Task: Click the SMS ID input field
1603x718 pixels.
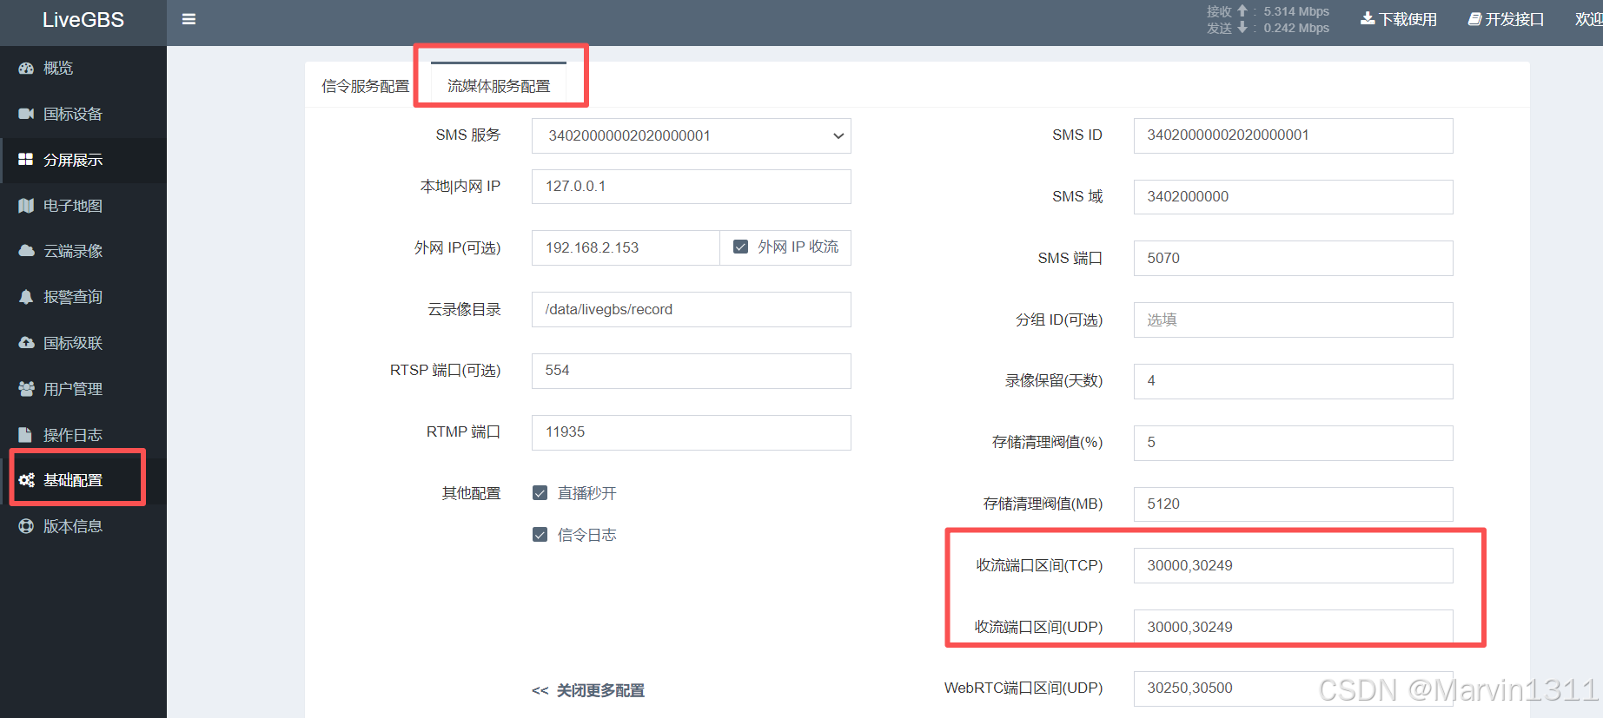Action: 1293,135
